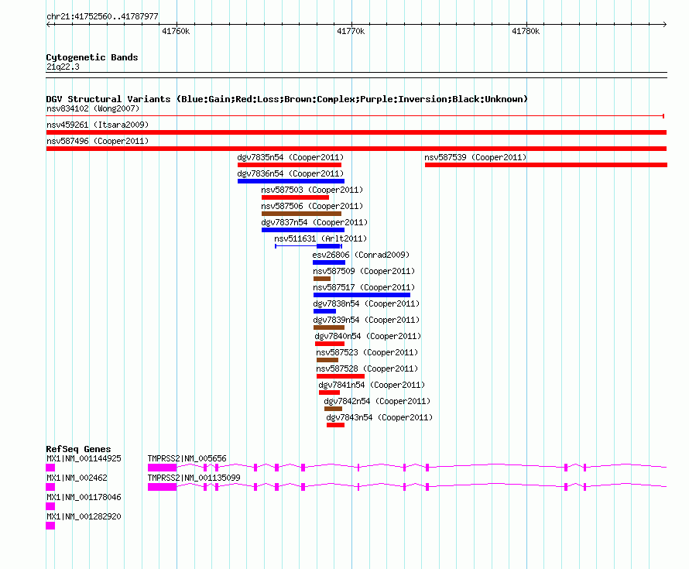Click the magenta exon block under MX1|NM_001282920

tap(50, 526)
